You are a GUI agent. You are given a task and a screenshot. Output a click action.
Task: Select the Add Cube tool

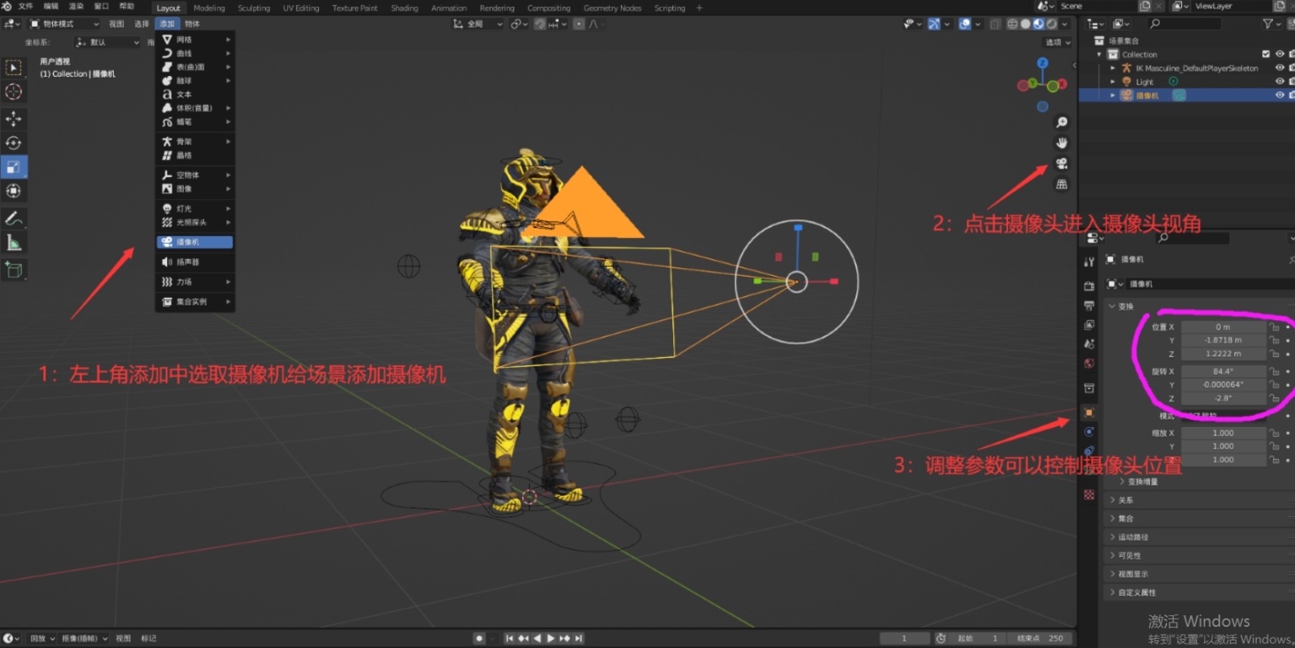(x=13, y=270)
